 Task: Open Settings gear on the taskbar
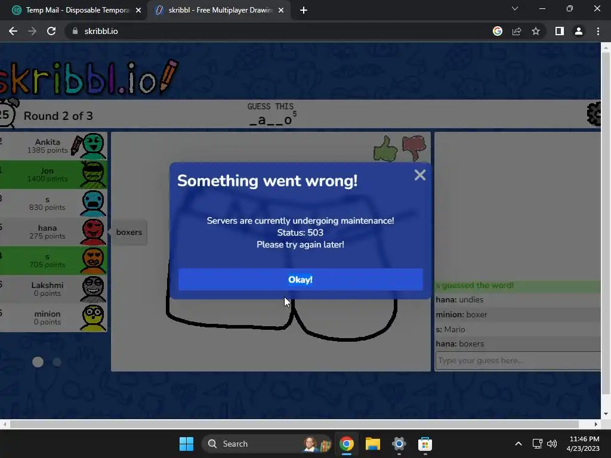pyautogui.click(x=399, y=444)
